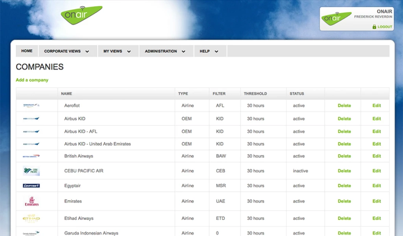Click the OnAir logo in header
Viewport: 403px width, 236px height.
tap(81, 15)
